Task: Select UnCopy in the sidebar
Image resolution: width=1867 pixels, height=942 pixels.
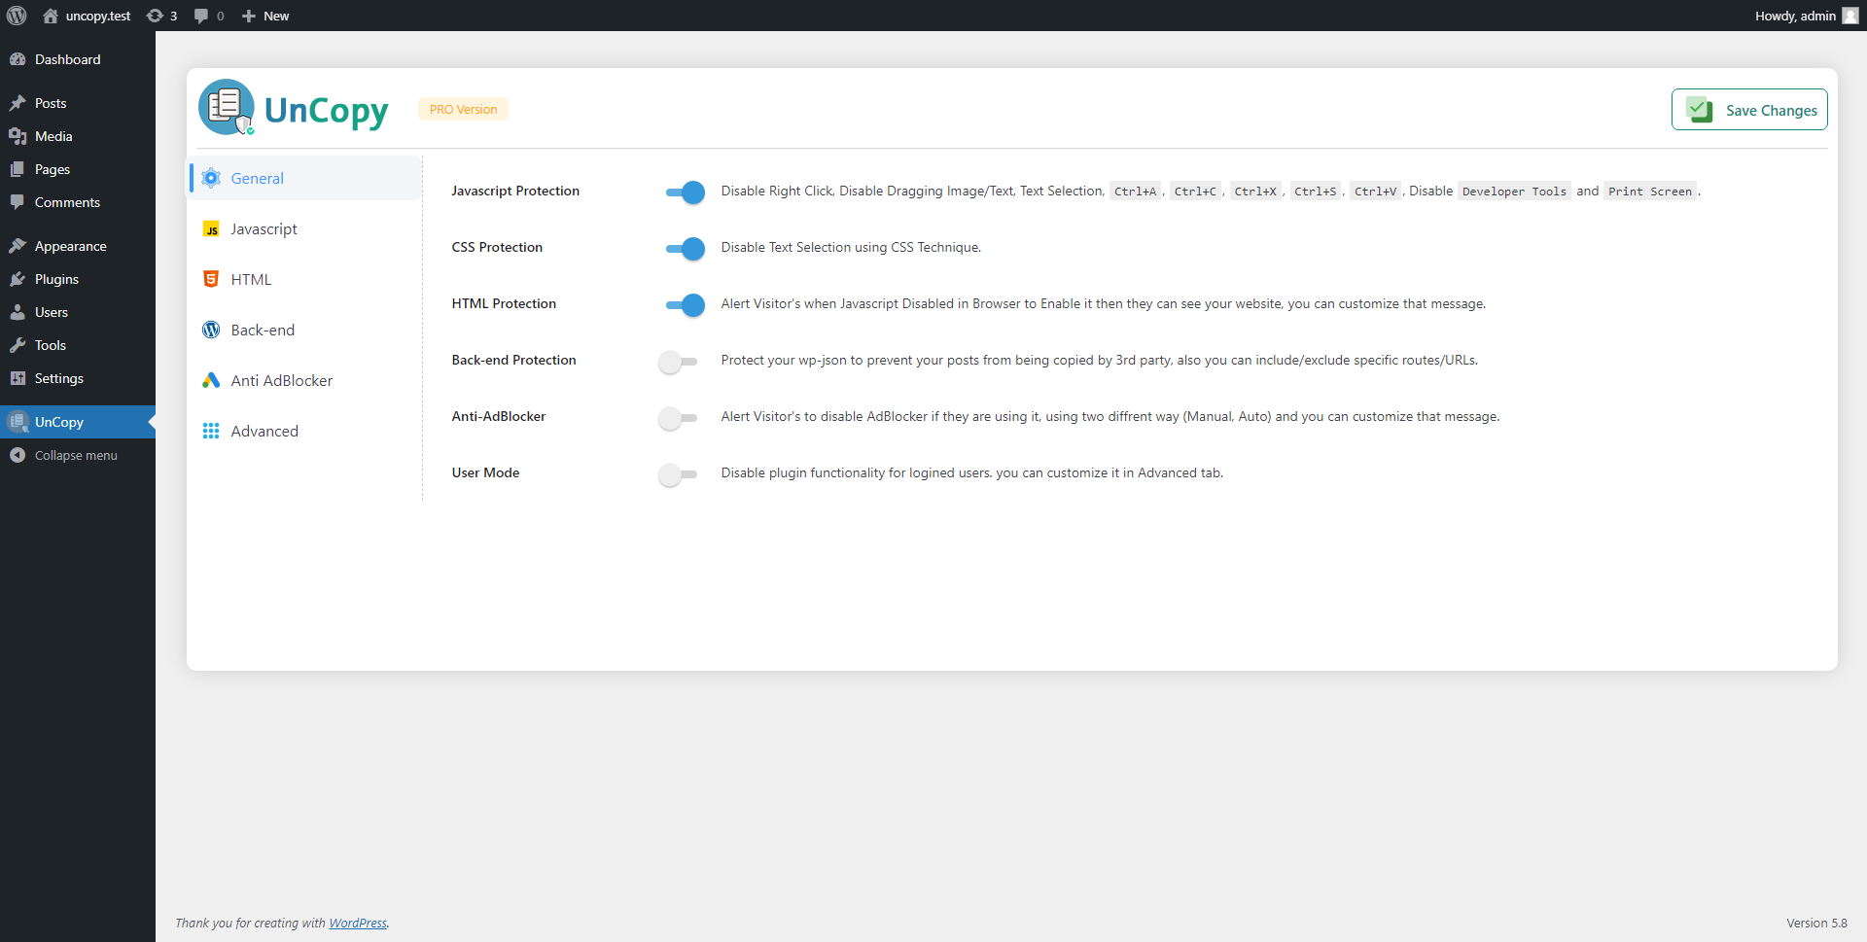Action: (x=78, y=422)
